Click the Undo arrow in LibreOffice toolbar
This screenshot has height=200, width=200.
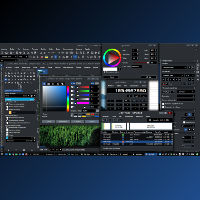pos(49,53)
